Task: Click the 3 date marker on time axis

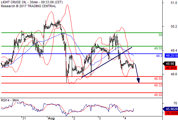Action: click(x=100, y=118)
